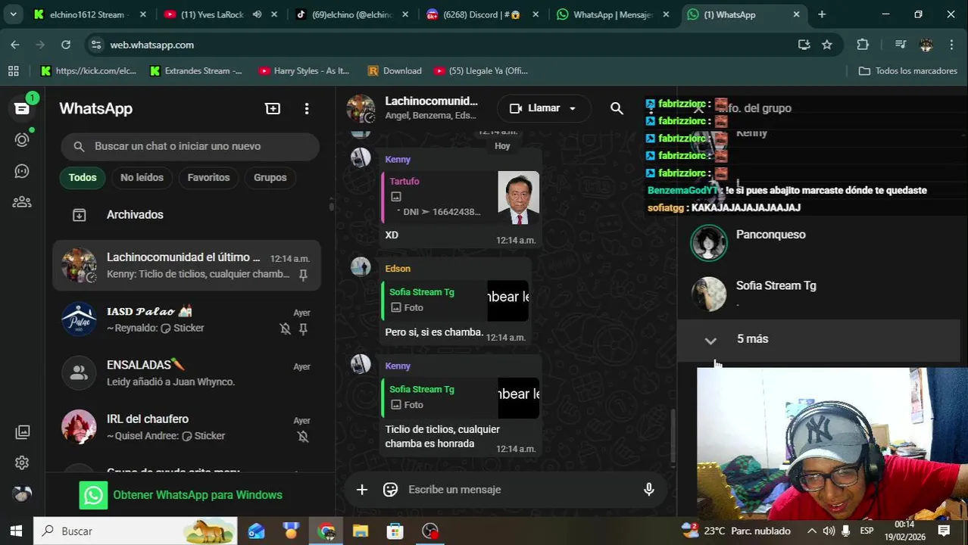Record a voice message with the microphone
This screenshot has width=968, height=545.
click(x=648, y=490)
